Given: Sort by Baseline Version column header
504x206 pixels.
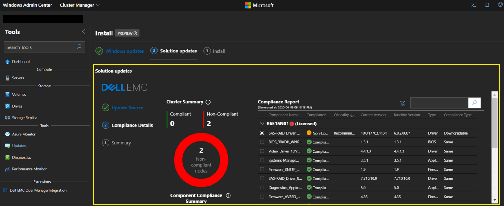Looking at the screenshot, I should pos(407,115).
